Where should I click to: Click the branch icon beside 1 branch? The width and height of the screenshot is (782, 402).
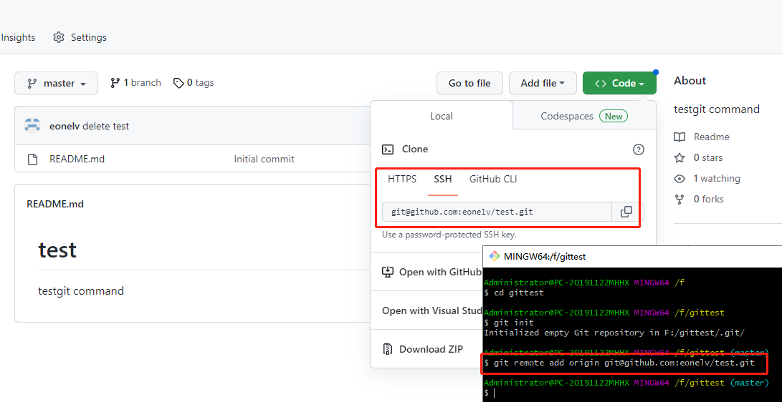pyautogui.click(x=115, y=82)
